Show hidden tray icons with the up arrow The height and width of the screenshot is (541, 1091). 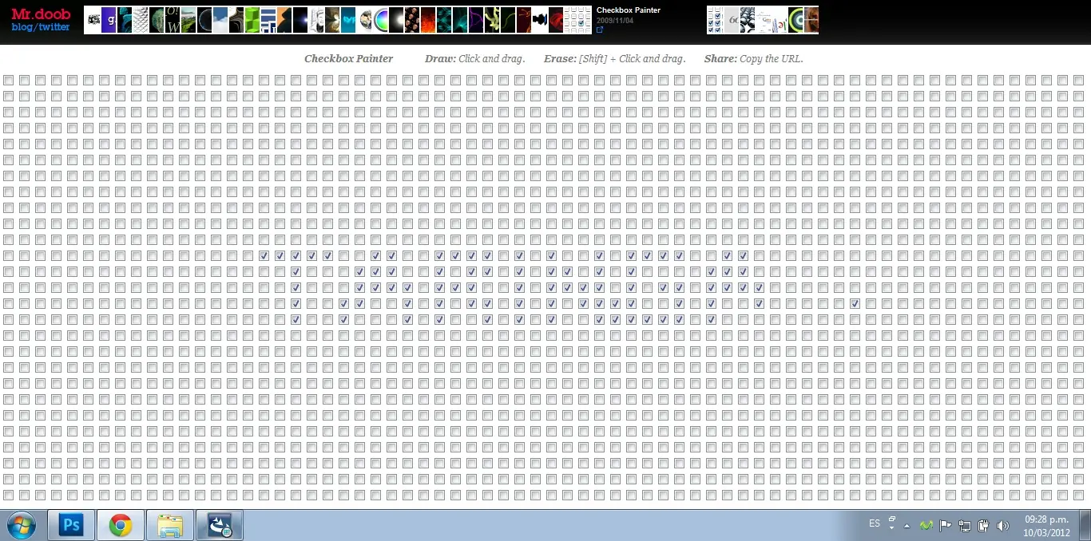click(x=907, y=526)
